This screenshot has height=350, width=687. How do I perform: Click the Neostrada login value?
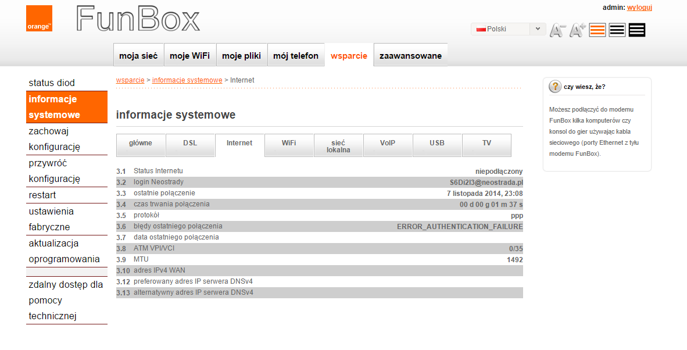click(x=486, y=182)
